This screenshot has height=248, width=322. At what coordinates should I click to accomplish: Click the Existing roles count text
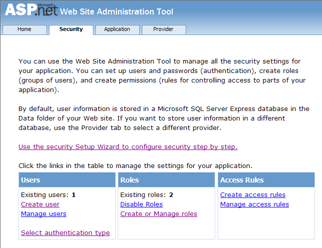(146, 195)
